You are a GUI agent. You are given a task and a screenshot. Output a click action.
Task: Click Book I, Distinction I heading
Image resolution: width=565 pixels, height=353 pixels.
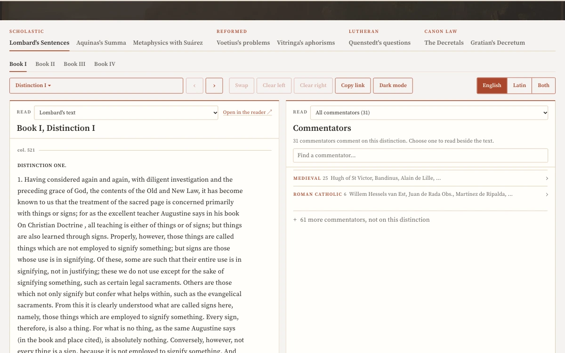[56, 128]
